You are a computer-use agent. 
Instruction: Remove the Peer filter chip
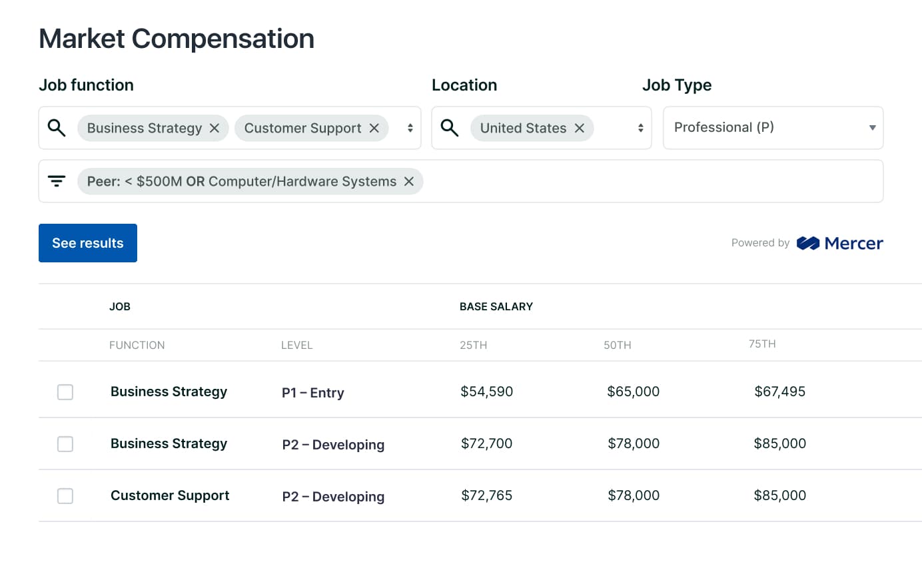(409, 181)
